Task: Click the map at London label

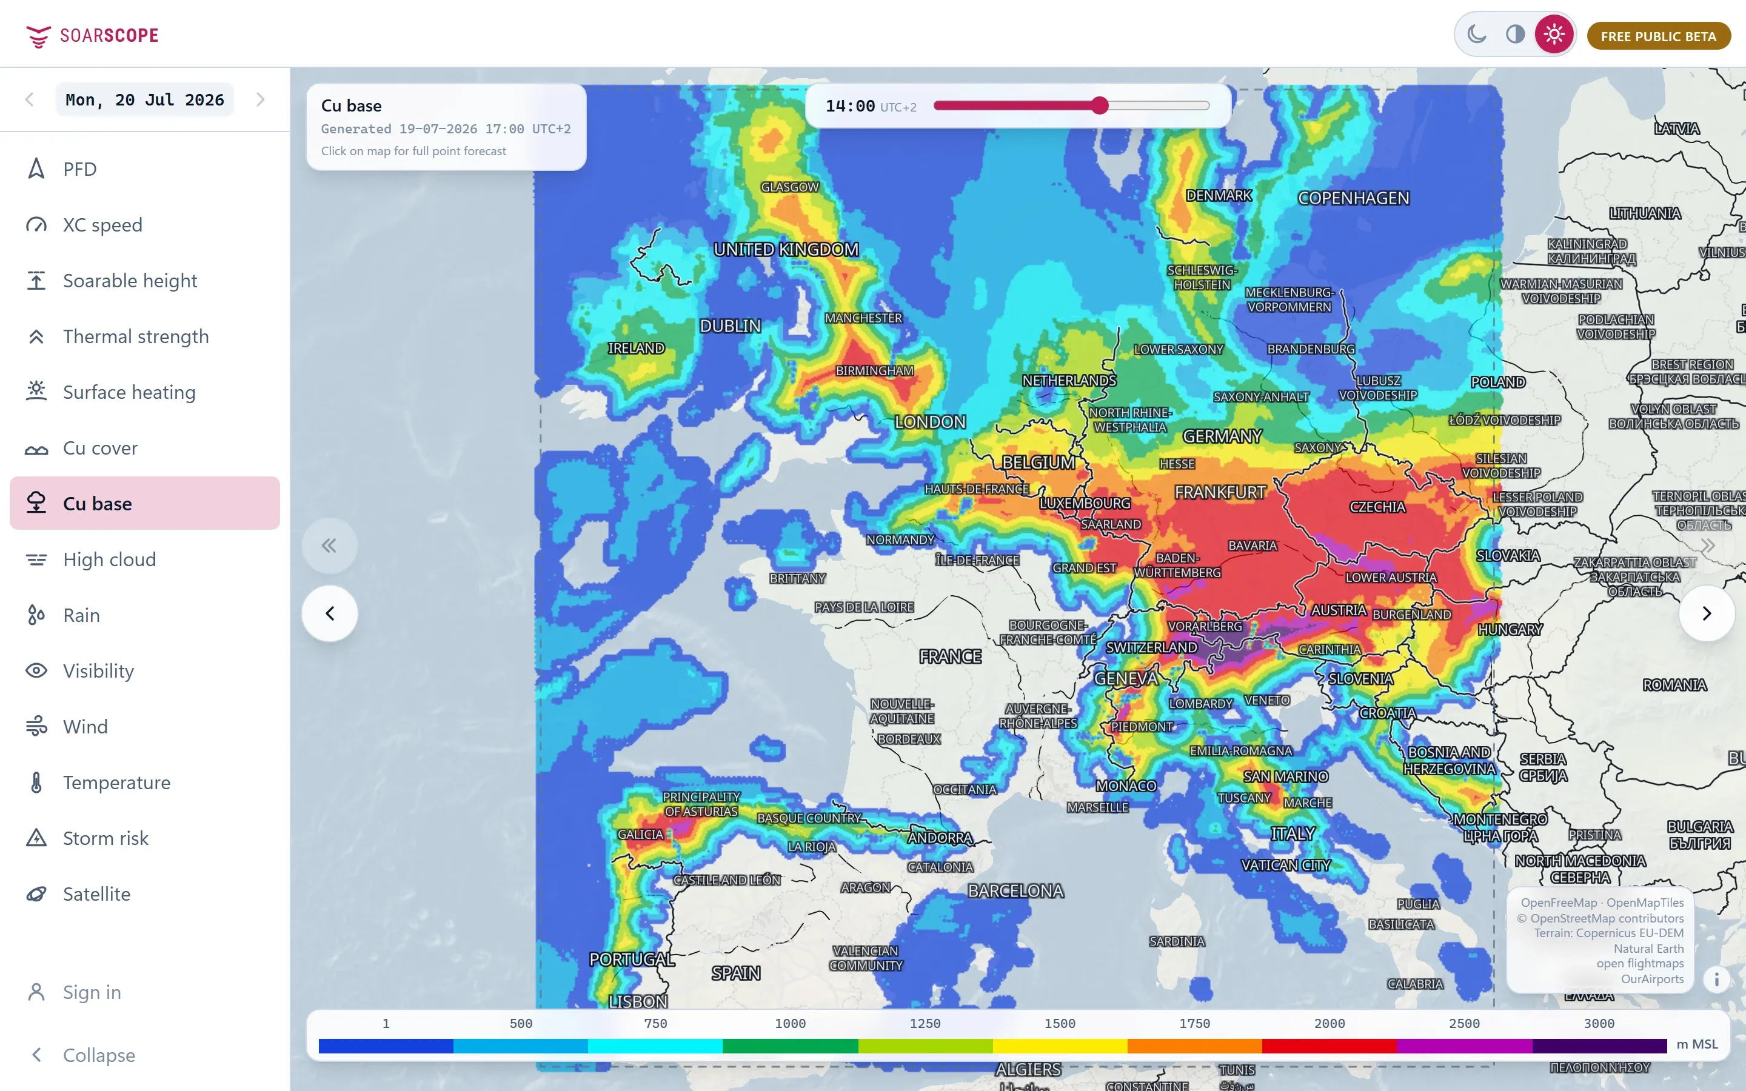Action: pos(929,422)
